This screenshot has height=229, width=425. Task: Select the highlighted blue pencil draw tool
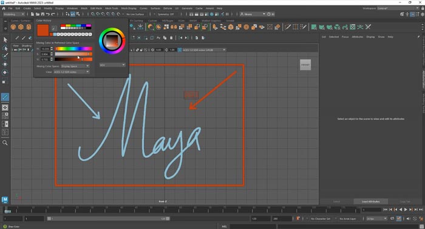5,97
